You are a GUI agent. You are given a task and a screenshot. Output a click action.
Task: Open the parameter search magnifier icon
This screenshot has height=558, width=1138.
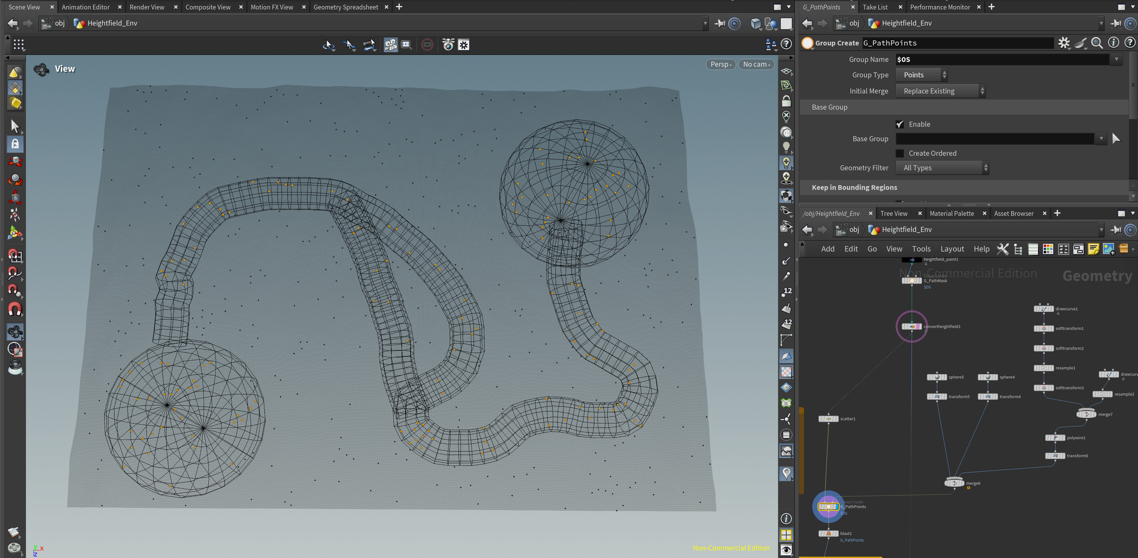(1097, 43)
